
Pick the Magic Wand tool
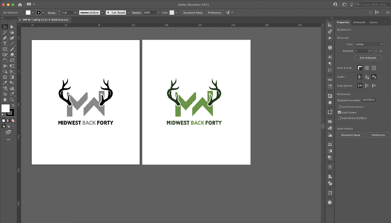pos(5,32)
